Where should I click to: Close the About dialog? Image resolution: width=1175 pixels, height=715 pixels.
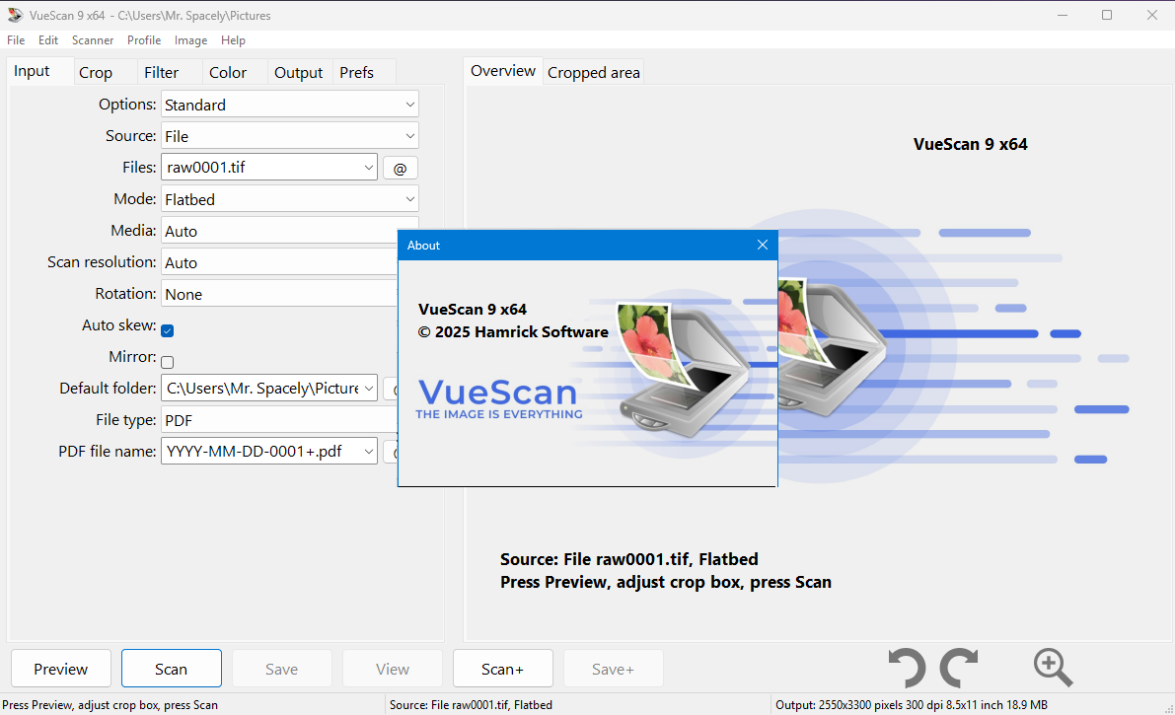[762, 246]
